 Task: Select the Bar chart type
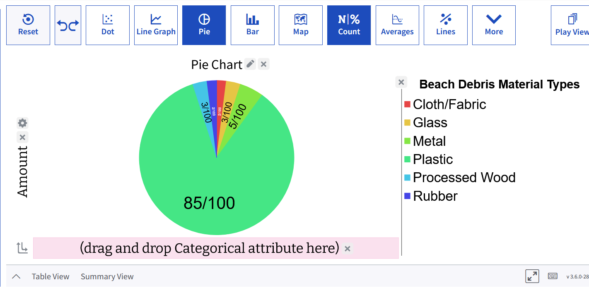click(x=252, y=25)
